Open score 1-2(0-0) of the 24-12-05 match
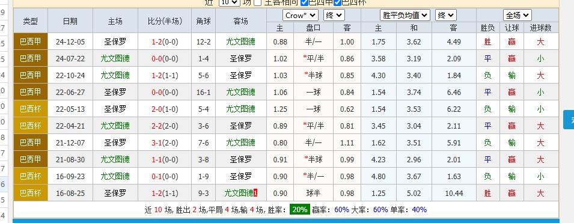Screen dimensions: 574x223 pyautogui.click(x=165, y=41)
